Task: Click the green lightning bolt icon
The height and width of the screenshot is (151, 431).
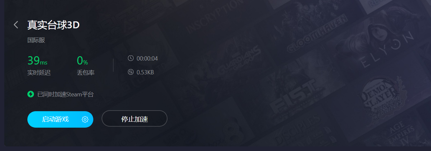Action: [31, 94]
